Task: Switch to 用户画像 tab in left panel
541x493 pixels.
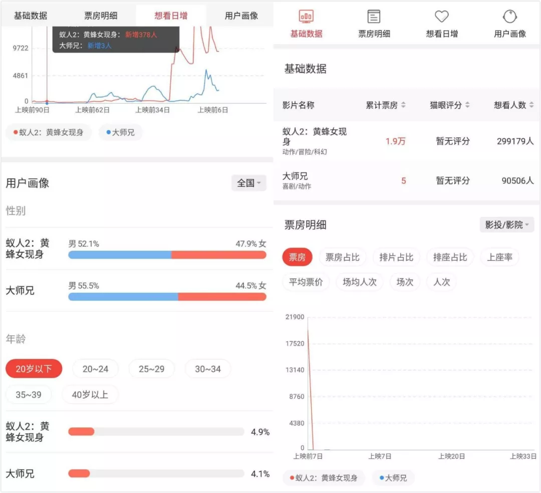Action: click(241, 16)
